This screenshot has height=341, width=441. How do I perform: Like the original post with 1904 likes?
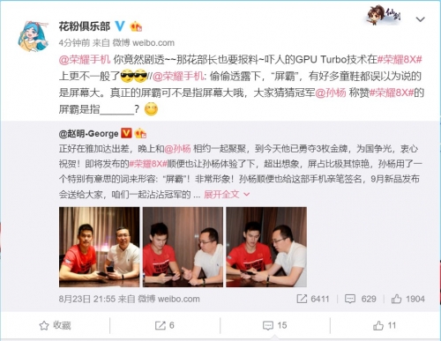click(407, 299)
